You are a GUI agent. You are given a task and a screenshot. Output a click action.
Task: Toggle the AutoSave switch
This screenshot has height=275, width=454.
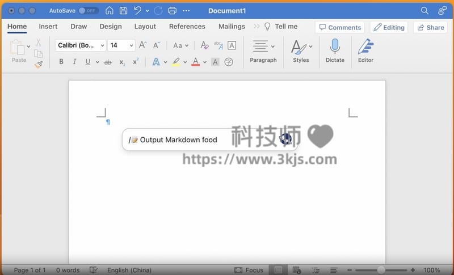click(x=89, y=11)
